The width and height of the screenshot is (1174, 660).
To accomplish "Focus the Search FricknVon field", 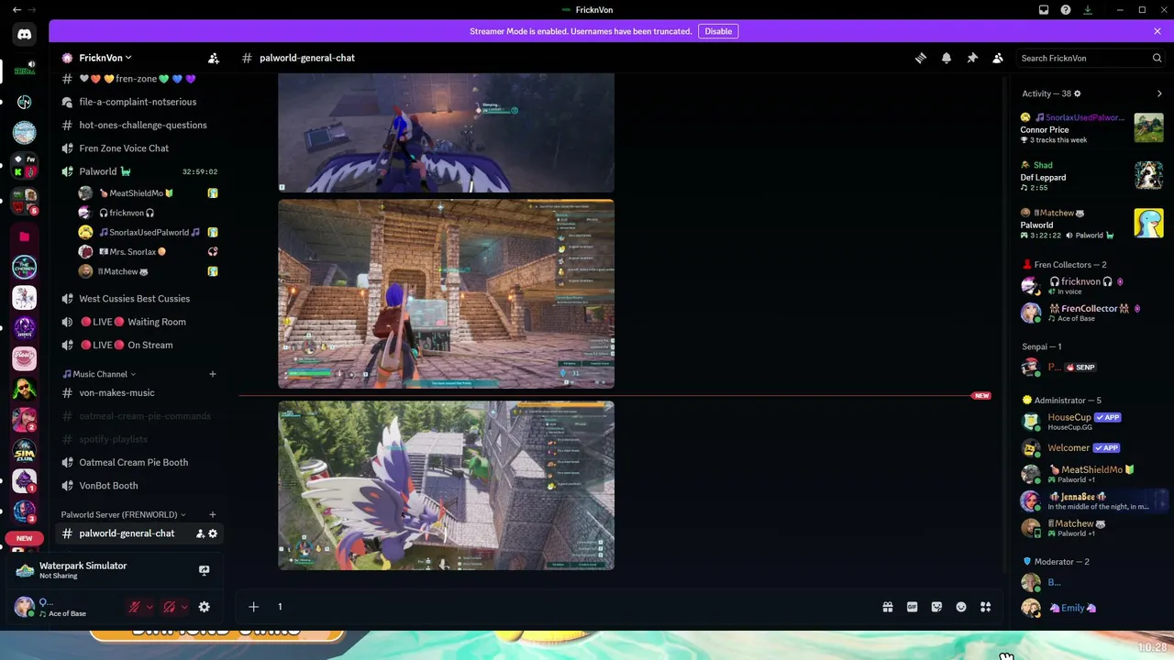I will pyautogui.click(x=1091, y=58).
